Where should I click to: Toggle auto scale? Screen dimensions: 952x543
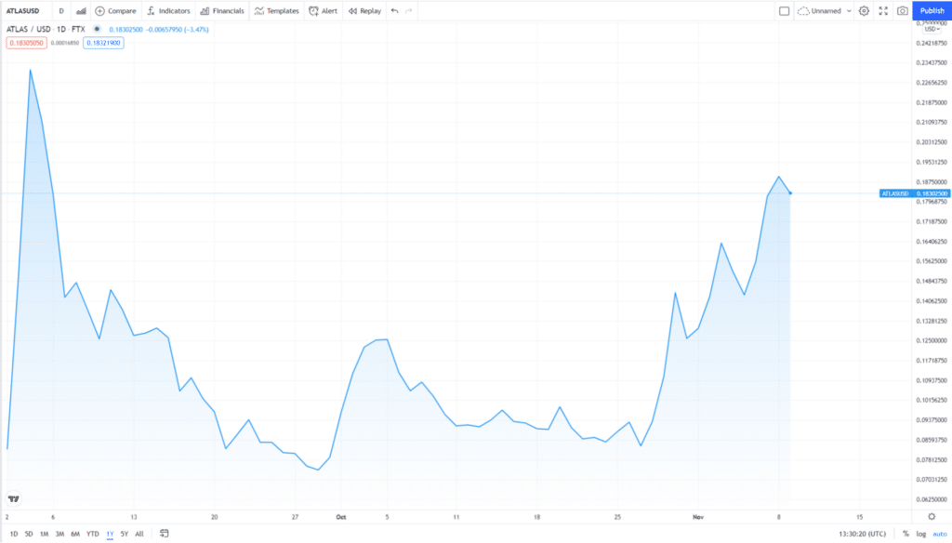(940, 534)
